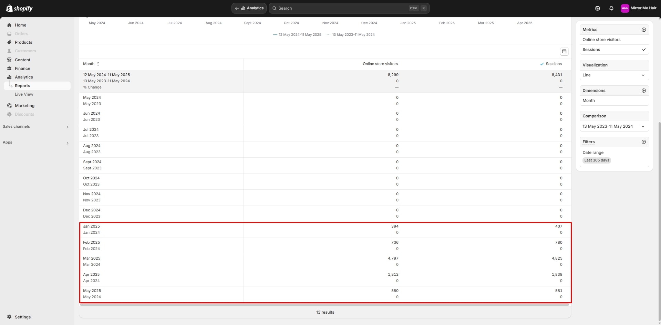Go to Products in sidebar

coord(23,42)
